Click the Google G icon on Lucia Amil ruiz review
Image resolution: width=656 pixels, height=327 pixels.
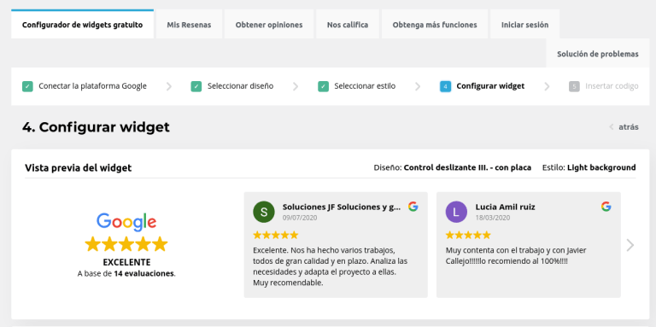pos(606,206)
